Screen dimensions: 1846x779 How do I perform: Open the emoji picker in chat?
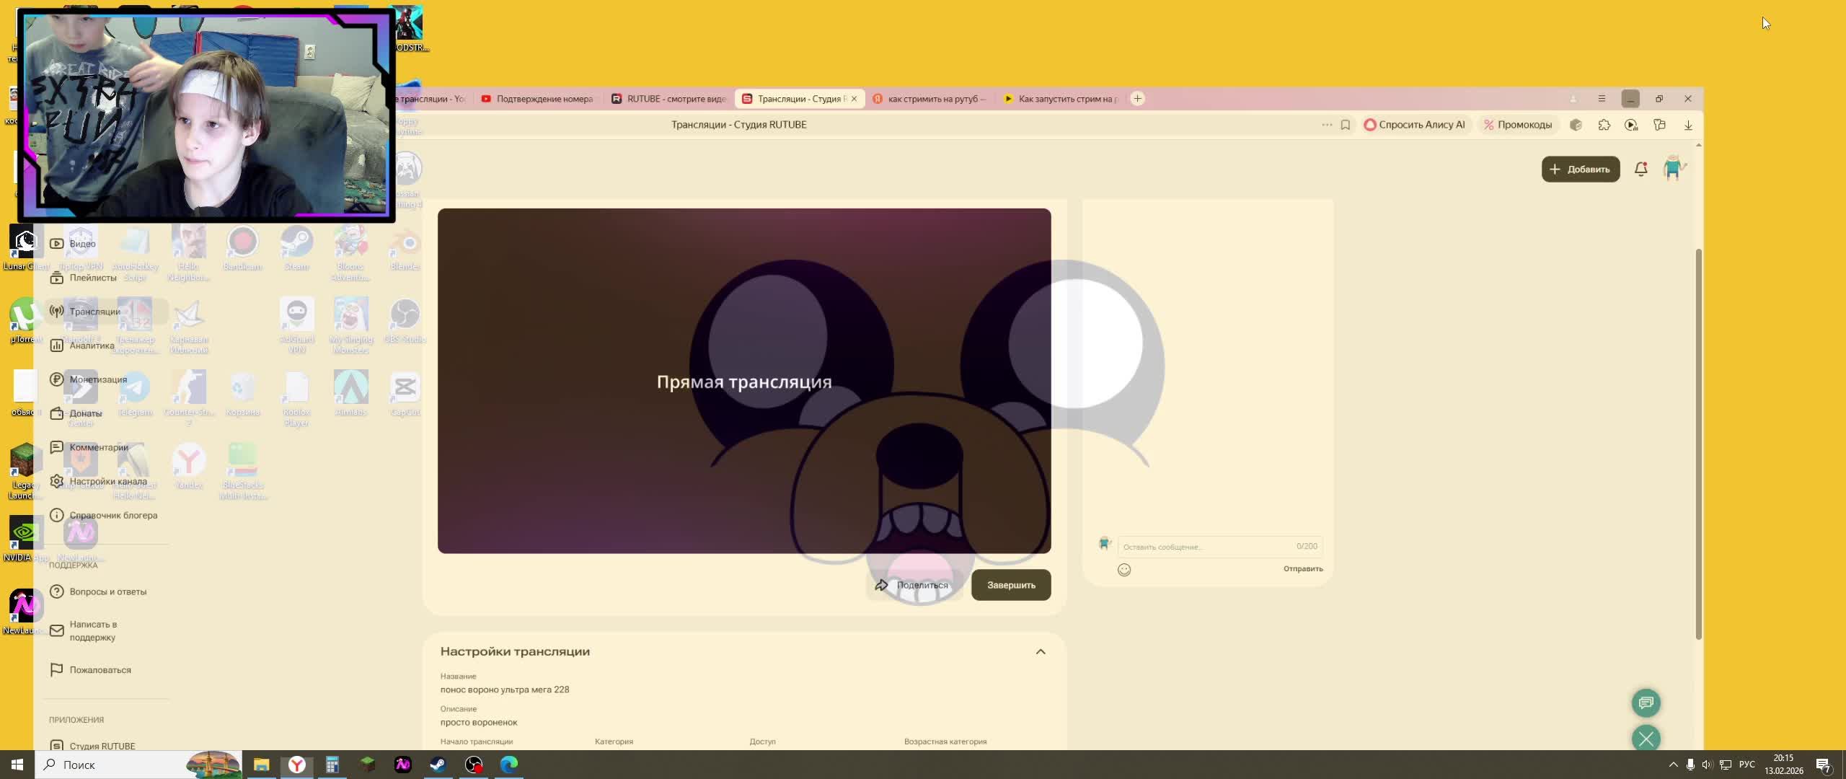point(1123,570)
